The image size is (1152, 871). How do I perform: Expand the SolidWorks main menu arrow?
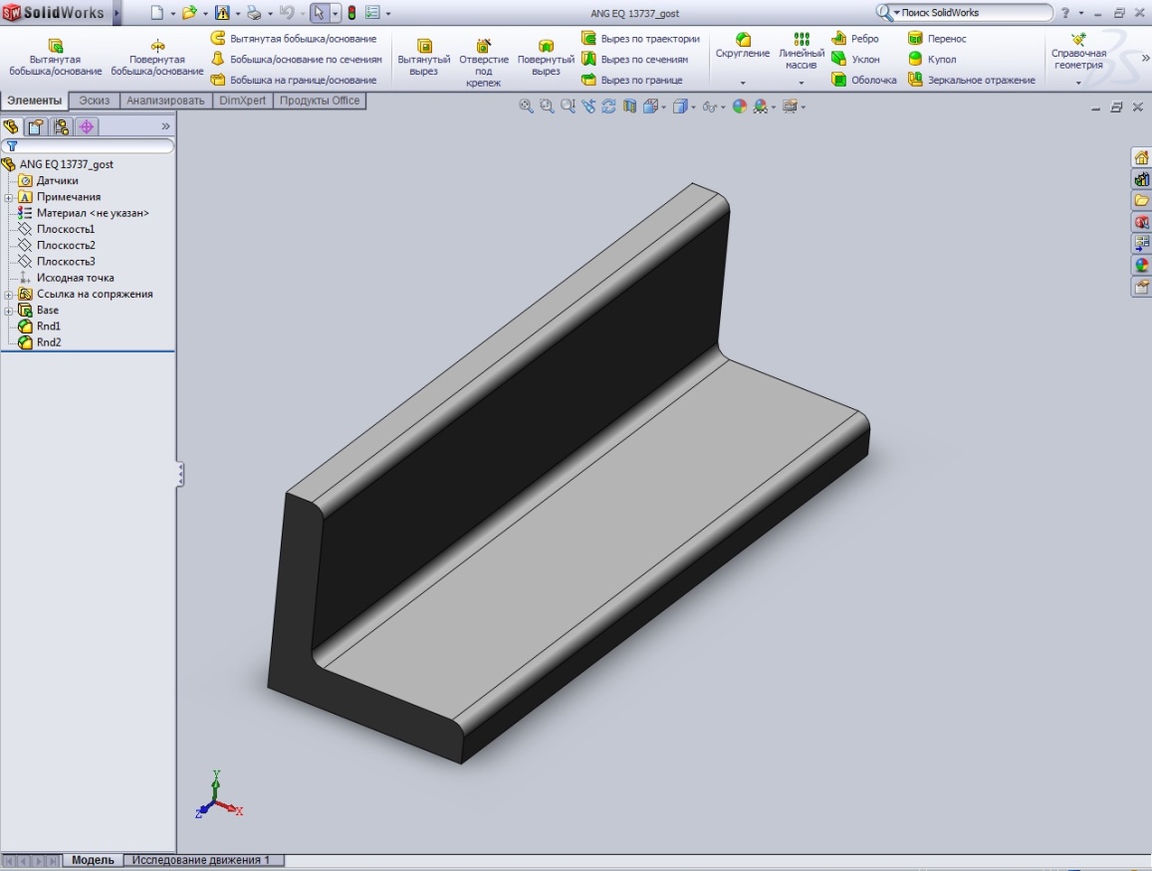(x=116, y=13)
